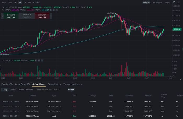This screenshot has height=119, width=183.
Task: Switch to Trade History tab
Action: 54,84
